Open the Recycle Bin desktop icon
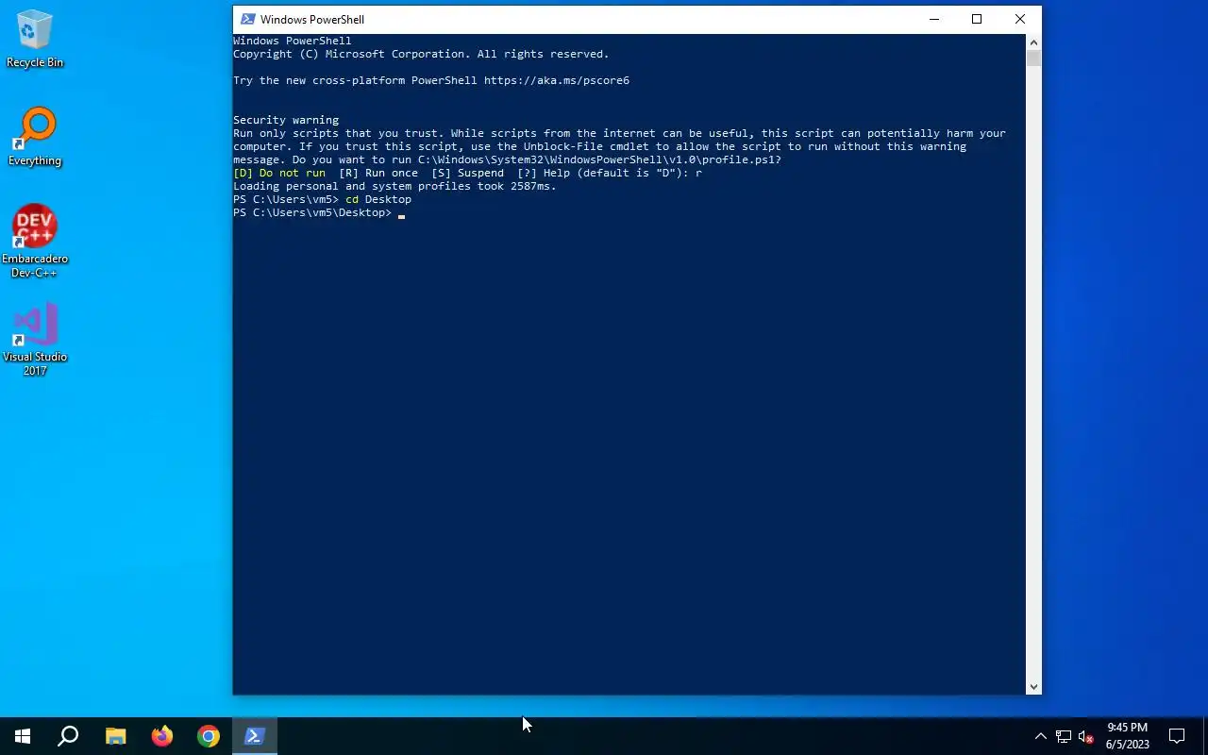This screenshot has width=1208, height=755. tap(35, 40)
